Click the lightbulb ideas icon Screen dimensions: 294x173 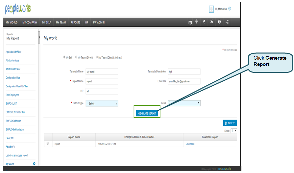click(197, 22)
